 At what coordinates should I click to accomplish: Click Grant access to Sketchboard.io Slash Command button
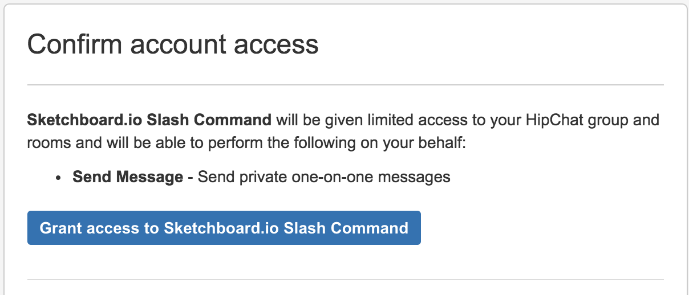point(224,228)
